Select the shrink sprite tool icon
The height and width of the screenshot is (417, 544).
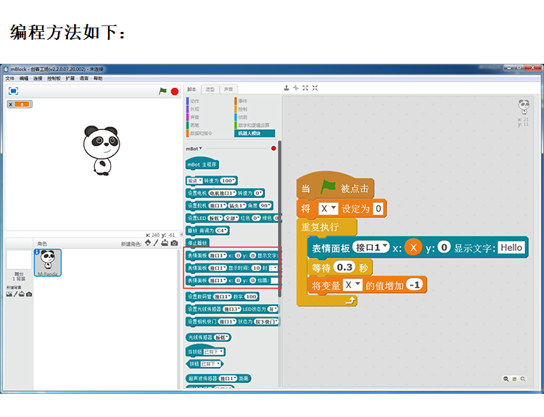coord(315,88)
